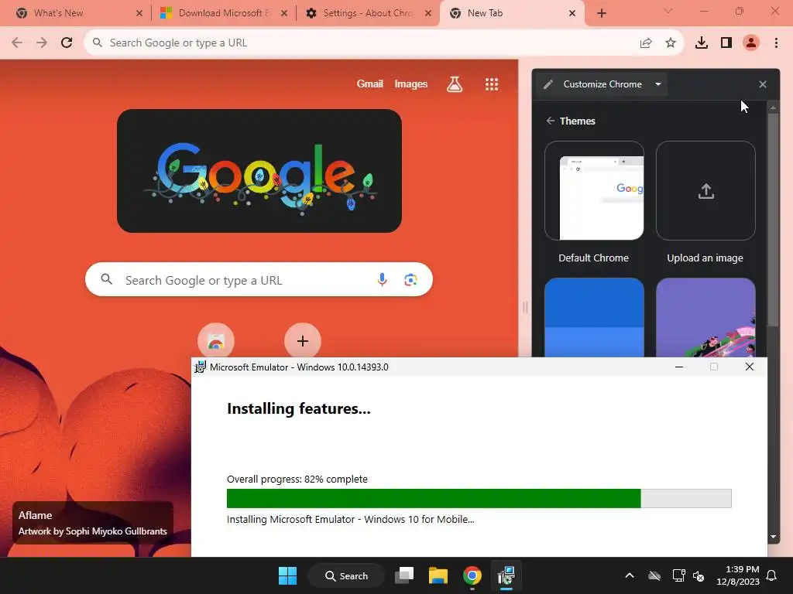
Task: Toggle the Chrome side panel icon
Action: 726,43
